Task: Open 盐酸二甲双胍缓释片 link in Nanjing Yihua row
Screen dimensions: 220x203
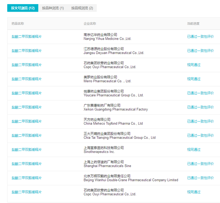Action: click(x=27, y=37)
